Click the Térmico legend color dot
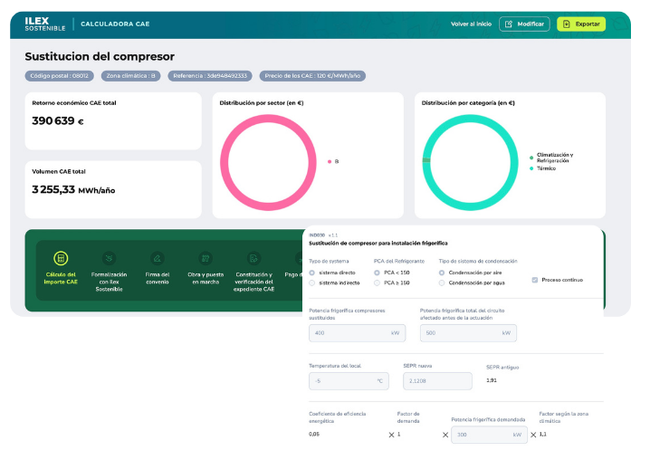Viewport: 650px width, 460px height. click(x=531, y=168)
